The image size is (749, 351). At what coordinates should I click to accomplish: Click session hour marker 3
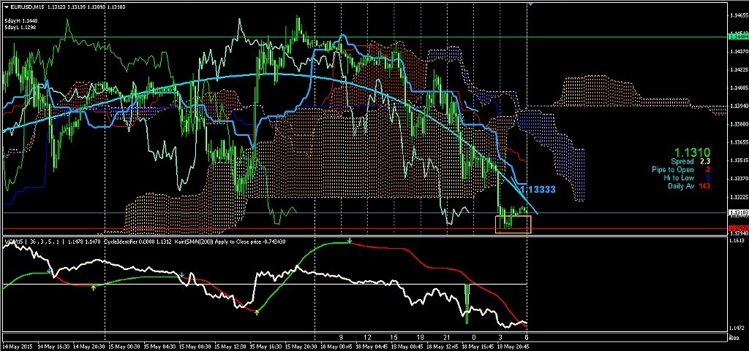[x=500, y=336]
